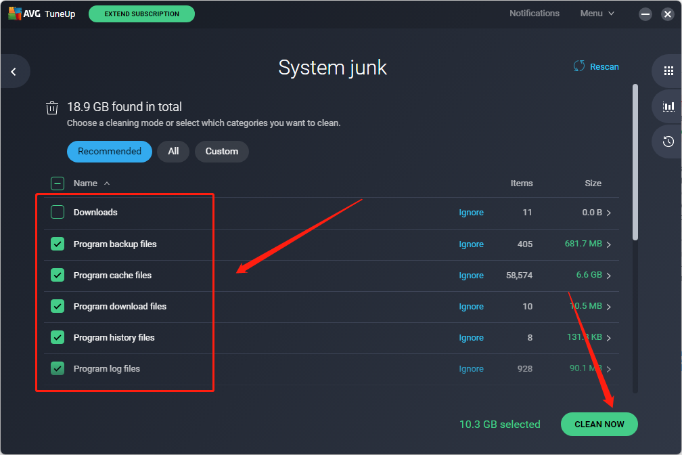Ignore the Program download files category
682x455 pixels.
[x=471, y=307]
